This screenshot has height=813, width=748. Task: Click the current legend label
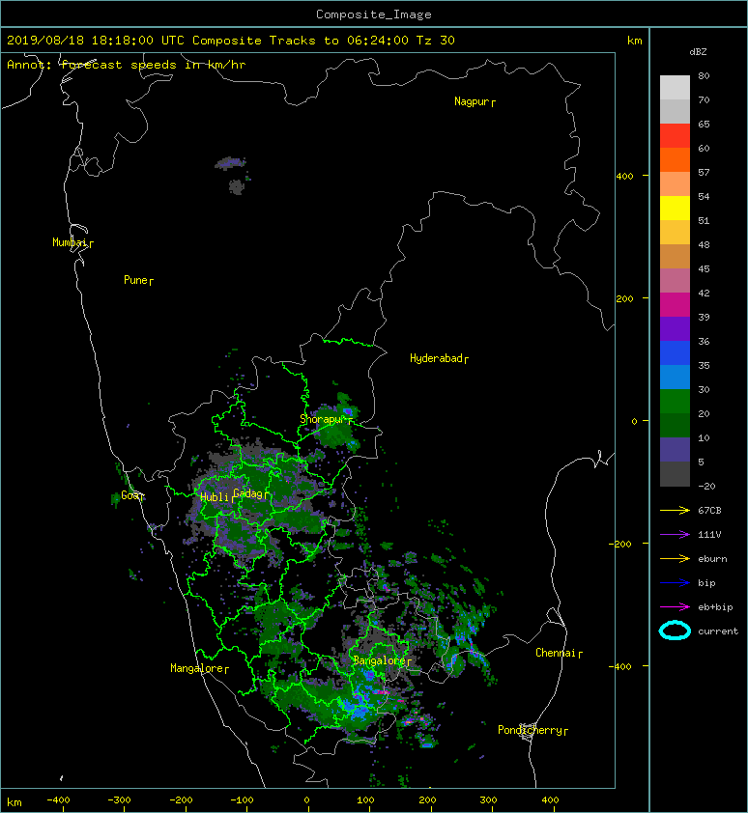718,631
